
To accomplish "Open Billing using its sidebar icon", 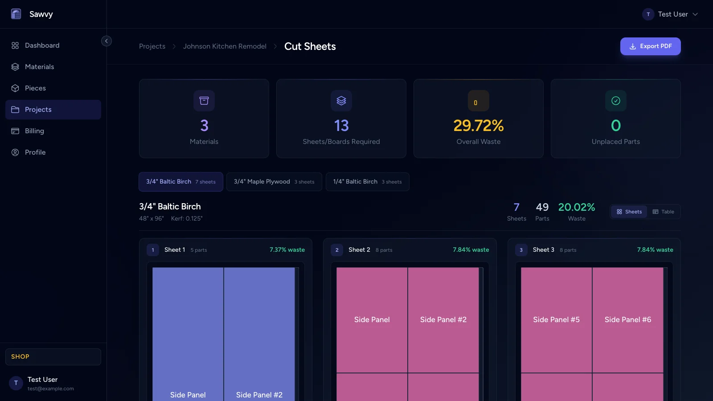I will (x=15, y=131).
